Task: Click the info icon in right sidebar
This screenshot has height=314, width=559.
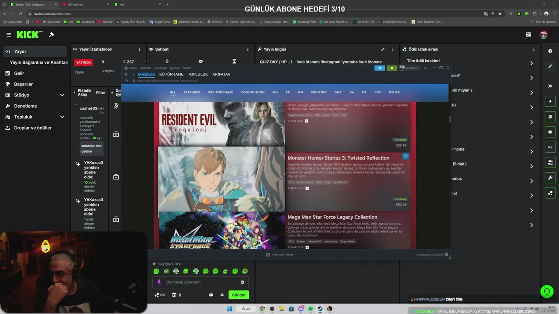Action: pyautogui.click(x=550, y=51)
